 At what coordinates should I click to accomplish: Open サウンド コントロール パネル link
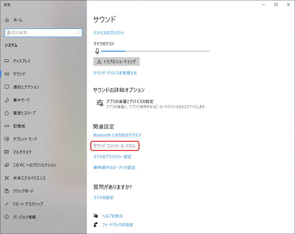click(114, 146)
